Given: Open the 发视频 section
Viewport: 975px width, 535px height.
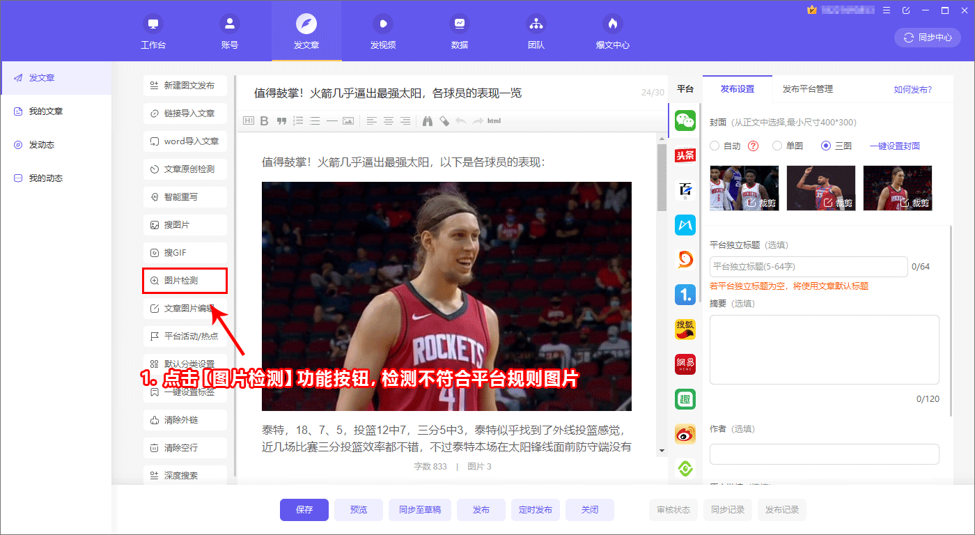Looking at the screenshot, I should tap(382, 31).
